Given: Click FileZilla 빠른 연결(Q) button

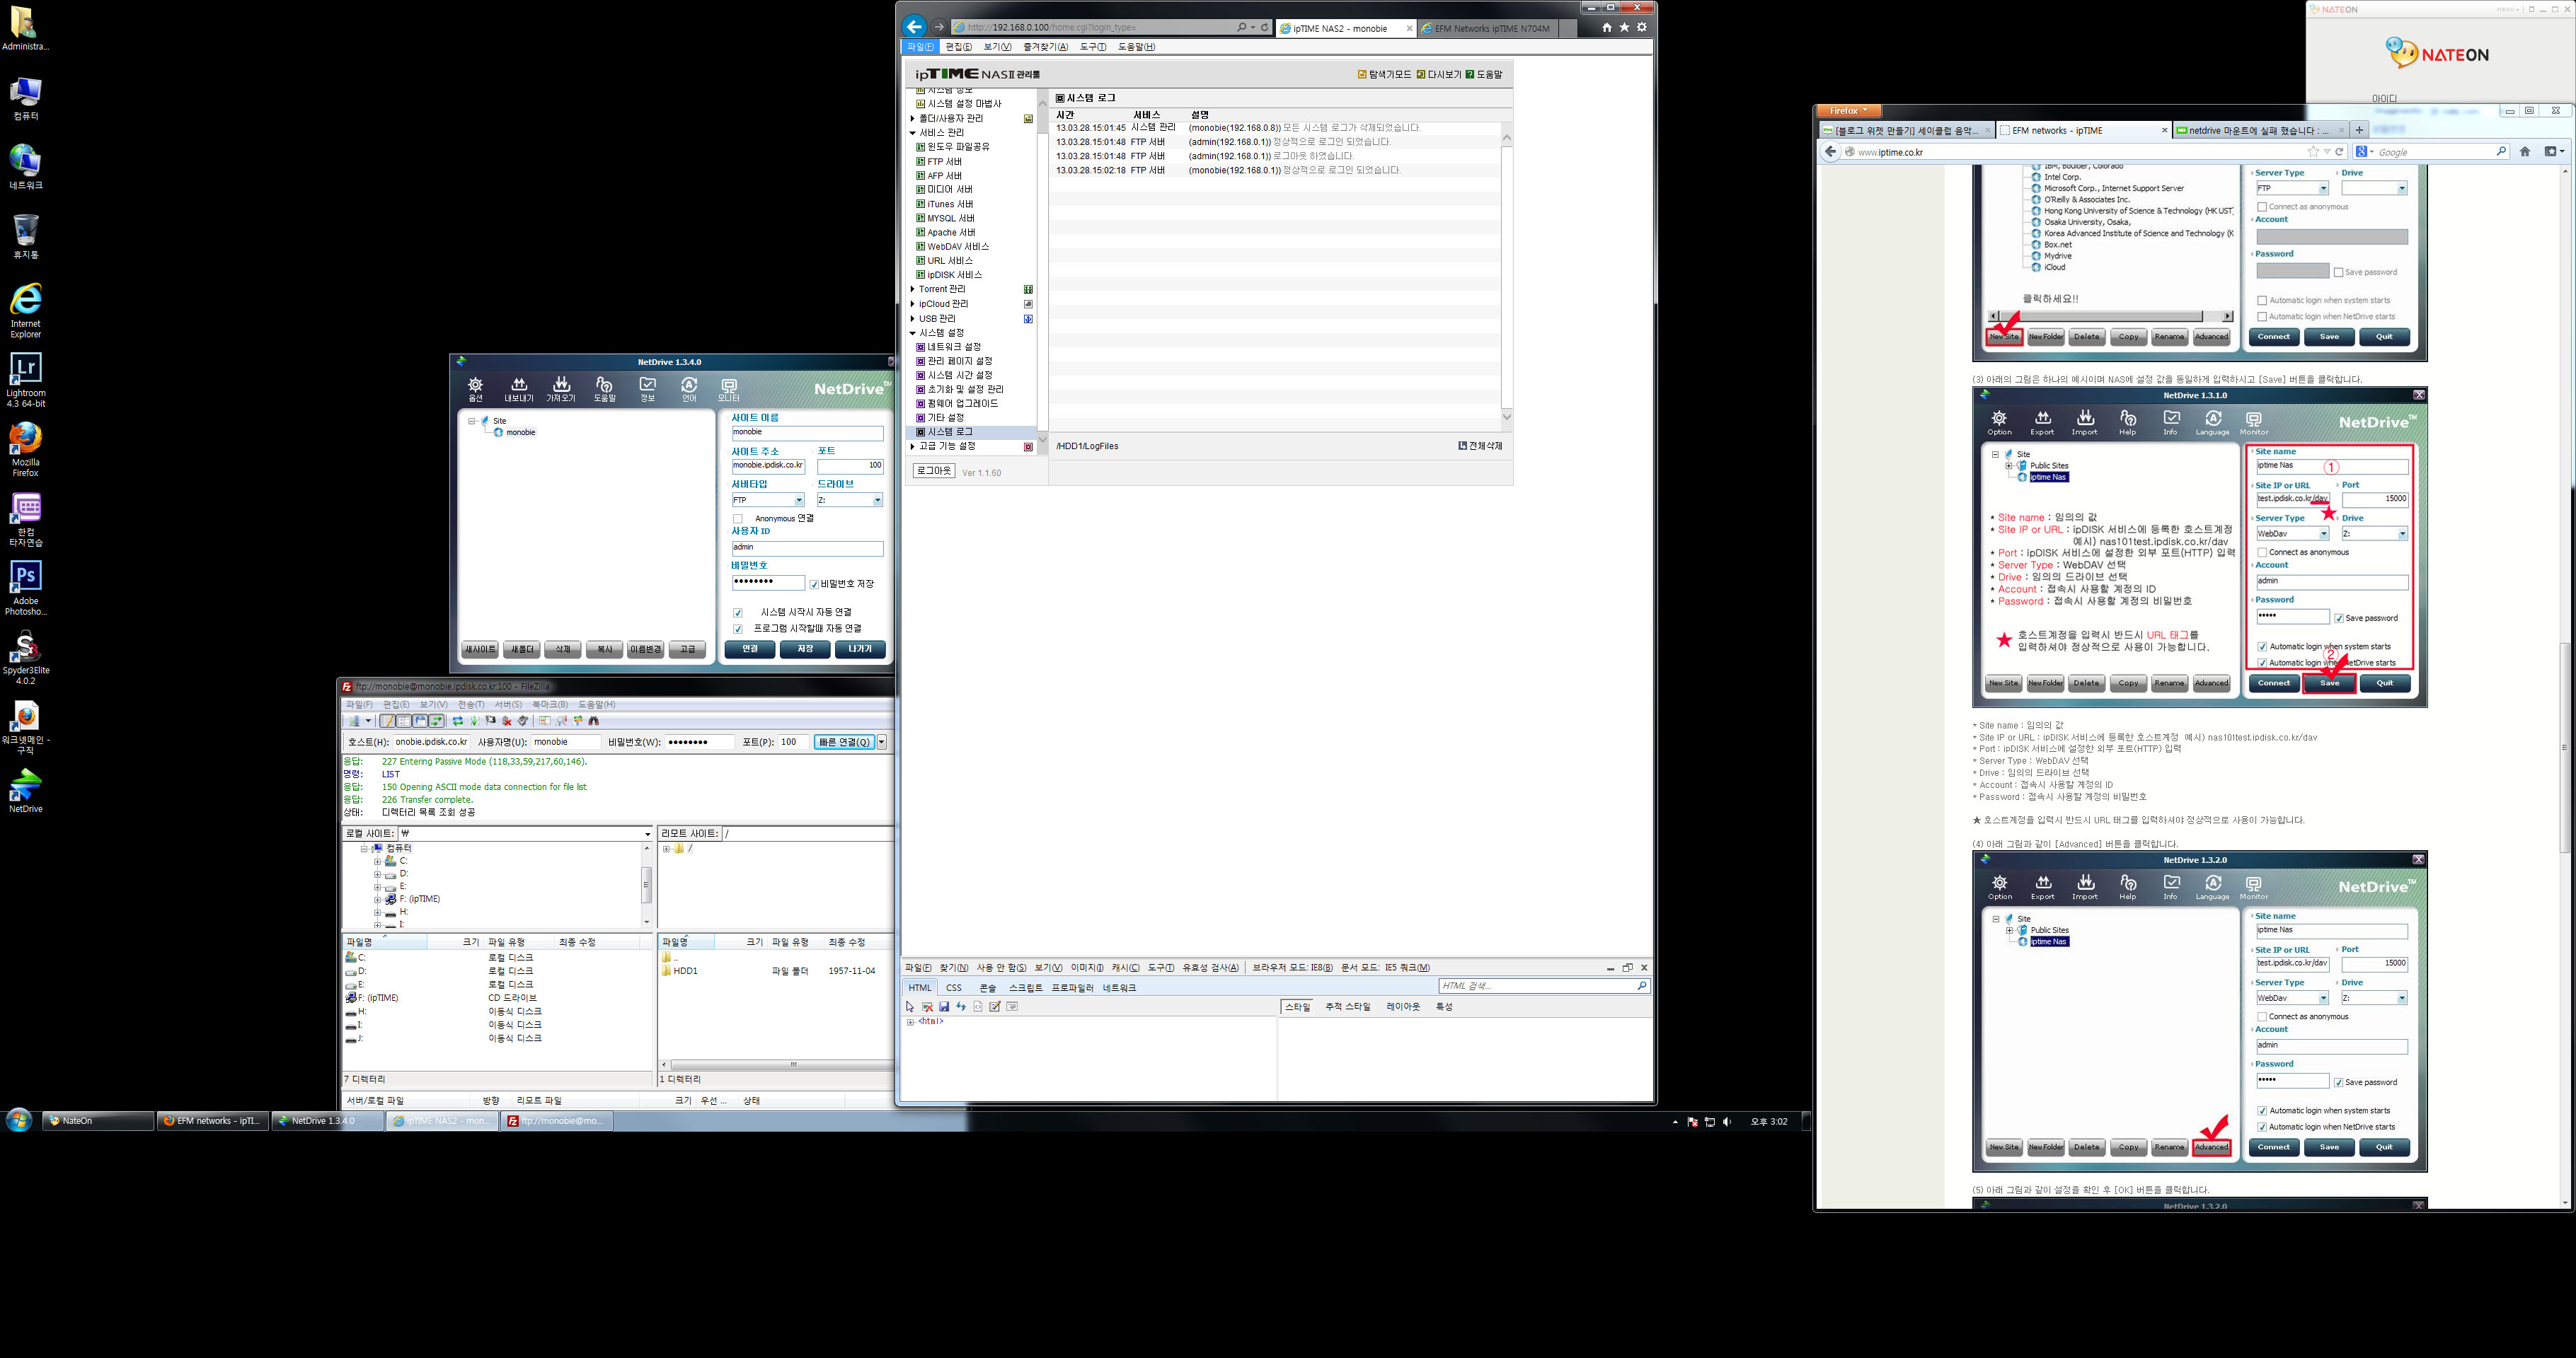Looking at the screenshot, I should click(845, 743).
